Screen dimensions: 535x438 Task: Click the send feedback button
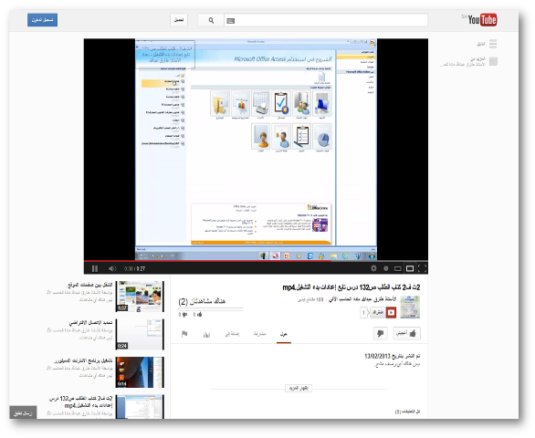pos(23,413)
